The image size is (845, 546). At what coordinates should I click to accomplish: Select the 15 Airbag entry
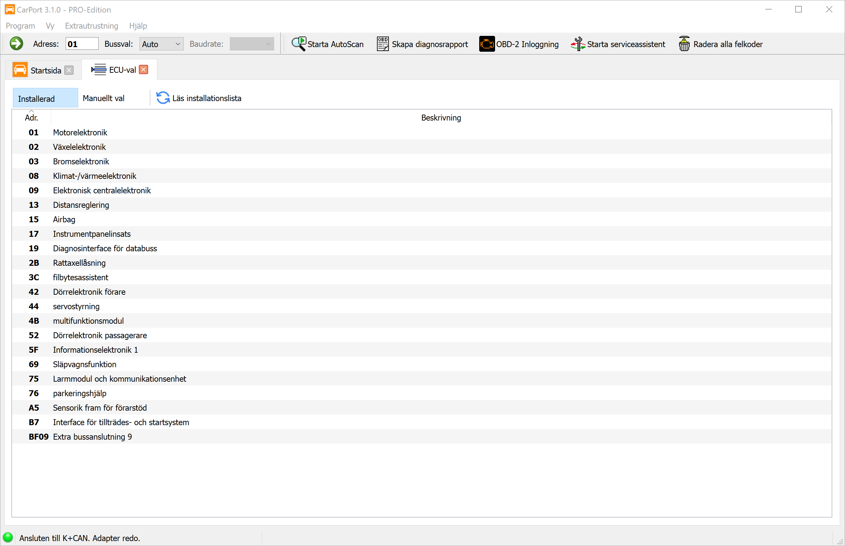[x=64, y=219]
